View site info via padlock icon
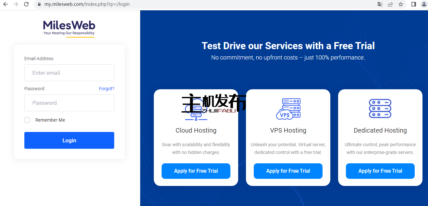This screenshot has width=428, height=206. tap(39, 5)
